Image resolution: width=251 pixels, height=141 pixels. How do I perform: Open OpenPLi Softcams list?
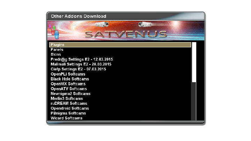120,74
